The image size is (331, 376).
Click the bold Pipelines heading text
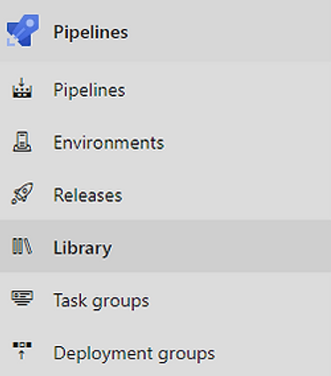[x=91, y=32]
